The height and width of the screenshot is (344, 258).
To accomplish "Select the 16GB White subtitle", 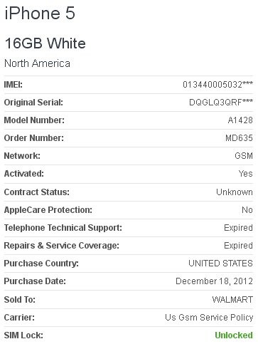I will point(45,43).
